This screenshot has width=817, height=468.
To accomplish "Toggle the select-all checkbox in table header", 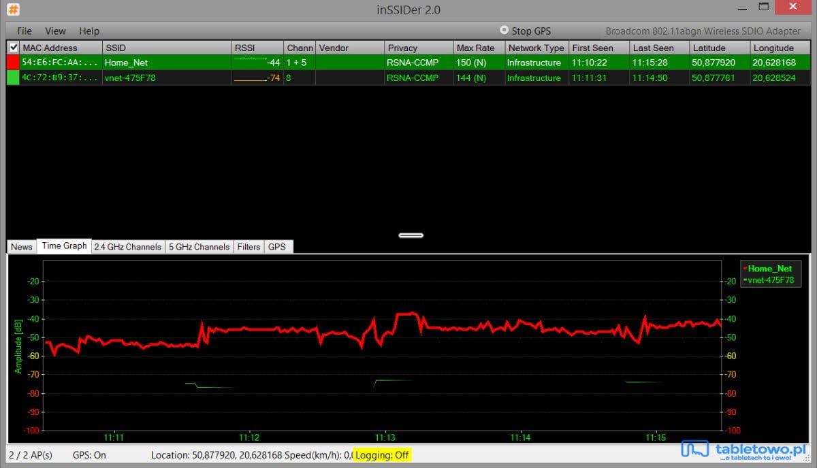I will click(x=13, y=48).
